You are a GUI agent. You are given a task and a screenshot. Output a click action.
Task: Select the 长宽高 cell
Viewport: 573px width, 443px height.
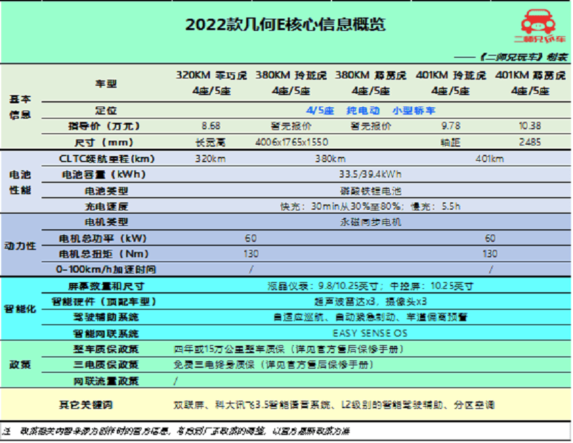[x=211, y=142]
